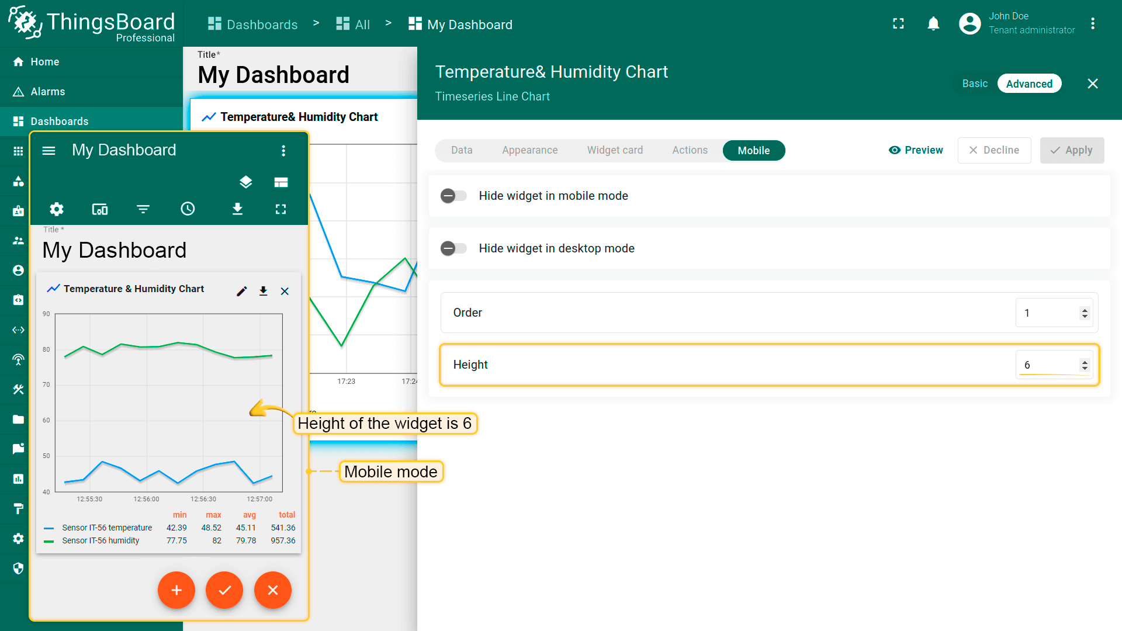
Task: Click the pencil edit icon on chart widget
Action: pyautogui.click(x=241, y=291)
